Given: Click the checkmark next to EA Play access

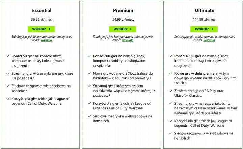Looking at the screenshot, I should pos(170,91).
